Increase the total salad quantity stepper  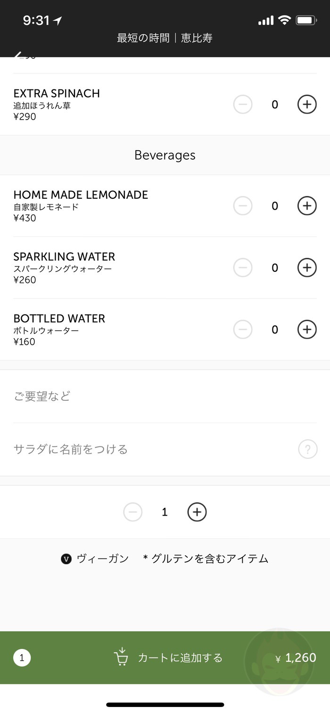coord(197,512)
